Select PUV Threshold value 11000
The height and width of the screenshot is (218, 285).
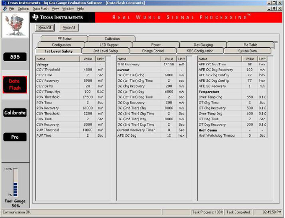coord(88,130)
